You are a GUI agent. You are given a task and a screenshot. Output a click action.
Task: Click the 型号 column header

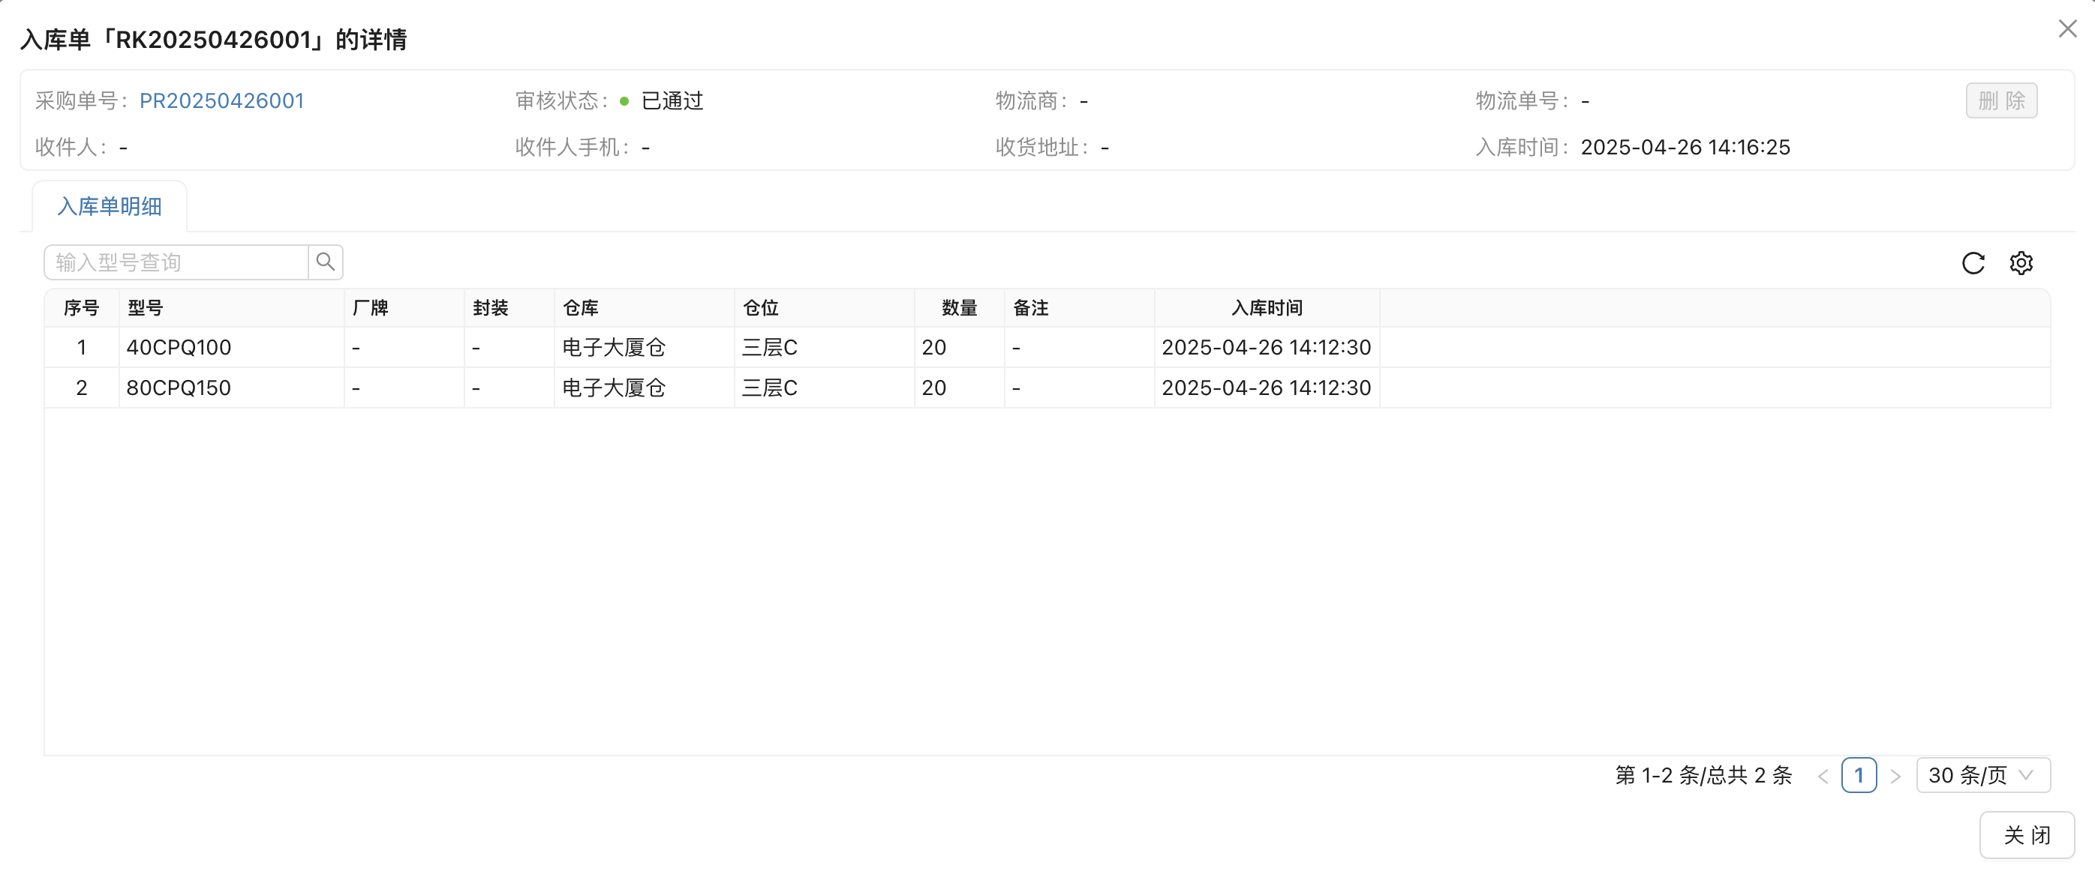(144, 307)
